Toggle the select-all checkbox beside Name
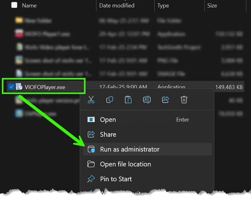 click(x=14, y=5)
